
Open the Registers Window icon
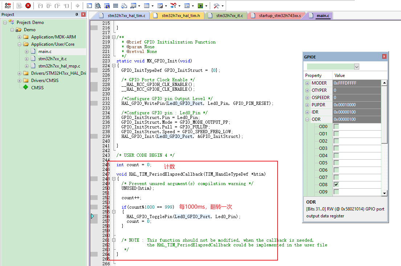[115, 6]
